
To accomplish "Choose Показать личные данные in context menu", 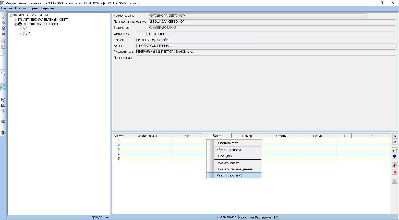I will click(234, 169).
